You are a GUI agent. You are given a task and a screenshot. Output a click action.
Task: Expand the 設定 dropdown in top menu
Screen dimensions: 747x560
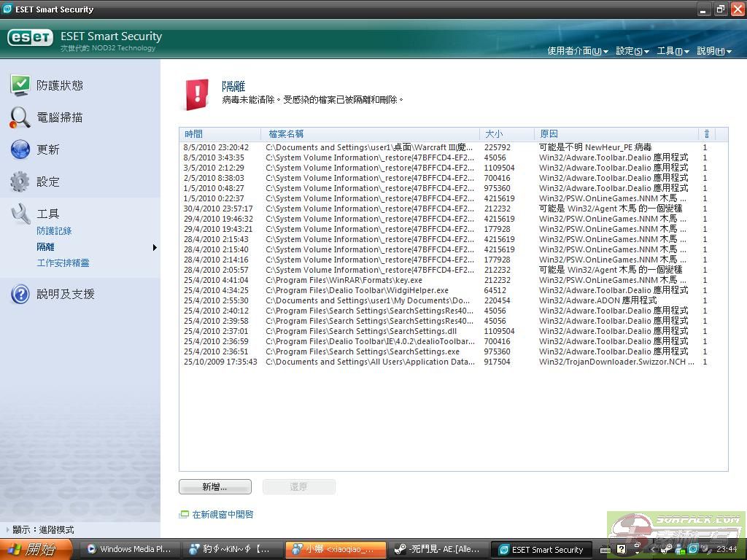[632, 51]
